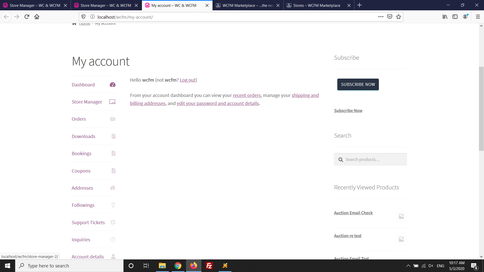
Task: Open Addresses in account menu
Action: click(x=82, y=188)
